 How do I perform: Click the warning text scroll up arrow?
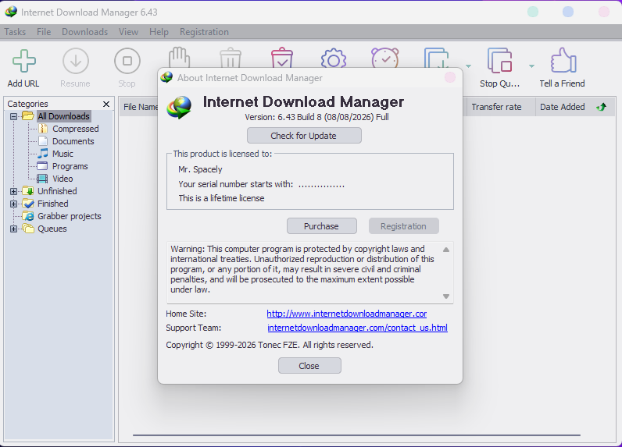click(x=446, y=250)
